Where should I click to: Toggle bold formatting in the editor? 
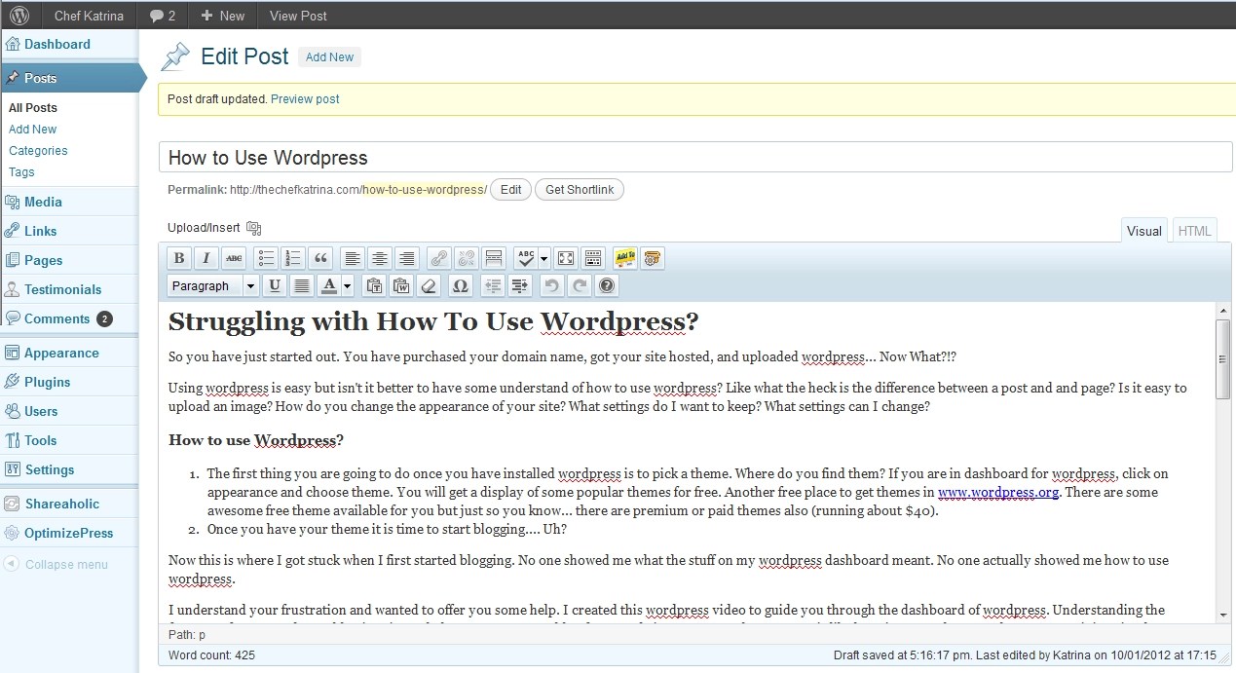coord(178,258)
